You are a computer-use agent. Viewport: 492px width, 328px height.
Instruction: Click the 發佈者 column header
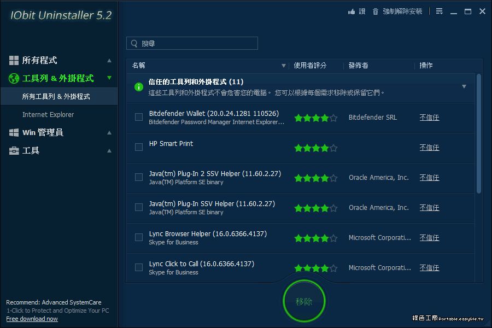(358, 66)
